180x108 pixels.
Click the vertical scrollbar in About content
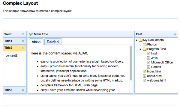(x=131, y=63)
